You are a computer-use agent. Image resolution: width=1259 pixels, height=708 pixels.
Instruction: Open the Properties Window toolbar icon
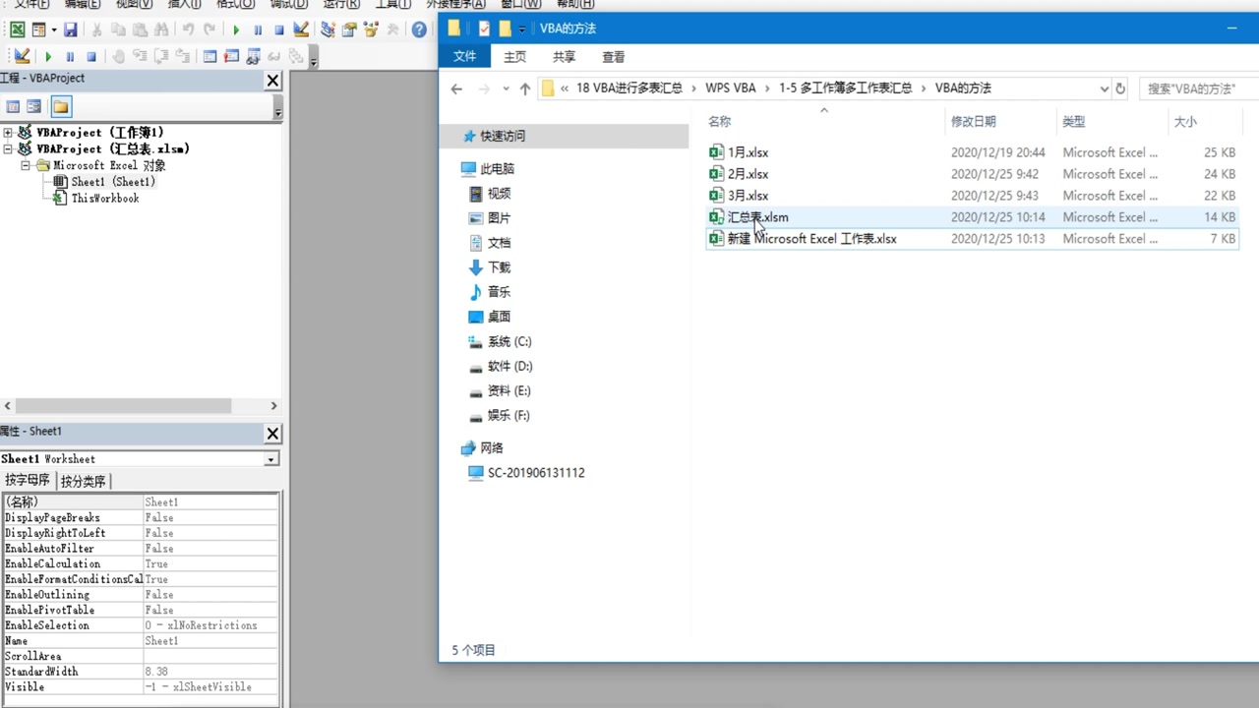tap(349, 30)
